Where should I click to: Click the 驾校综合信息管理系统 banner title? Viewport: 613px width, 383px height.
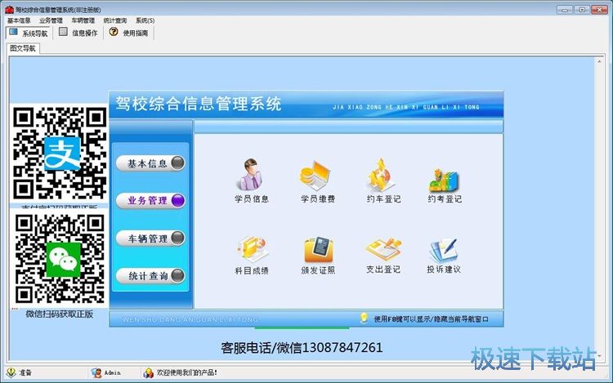[x=199, y=105]
